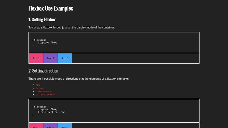Click the paragraph about setting the display mode
Image resolution: width=228 pixels, height=128 pixels.
pos(72,27)
